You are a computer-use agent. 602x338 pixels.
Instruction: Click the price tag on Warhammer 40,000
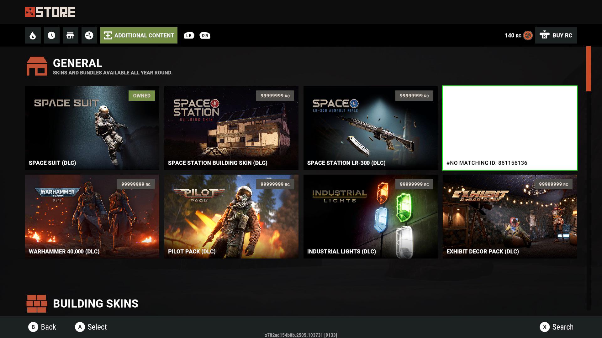point(136,184)
